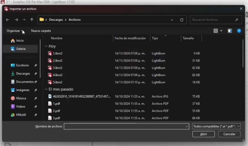Viewport: 248px width, 146px height.
Task: Select Archivos in the address path
Action: click(74, 20)
